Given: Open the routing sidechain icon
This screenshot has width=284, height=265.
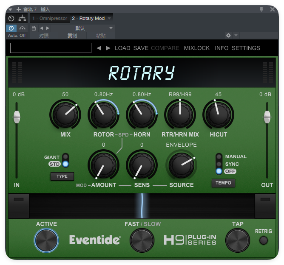Looking at the screenshot, I should pos(22,18).
